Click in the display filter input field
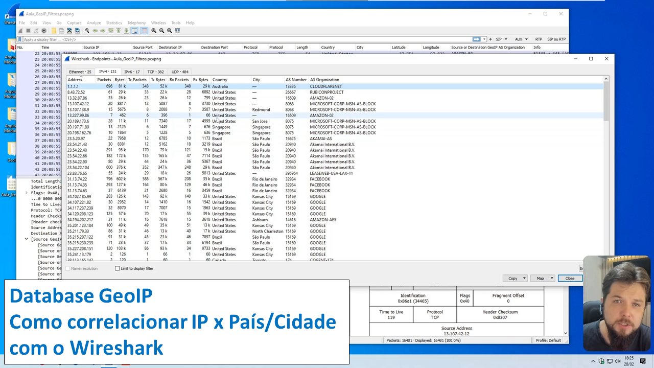Image resolution: width=654 pixels, height=368 pixels. coord(247,39)
